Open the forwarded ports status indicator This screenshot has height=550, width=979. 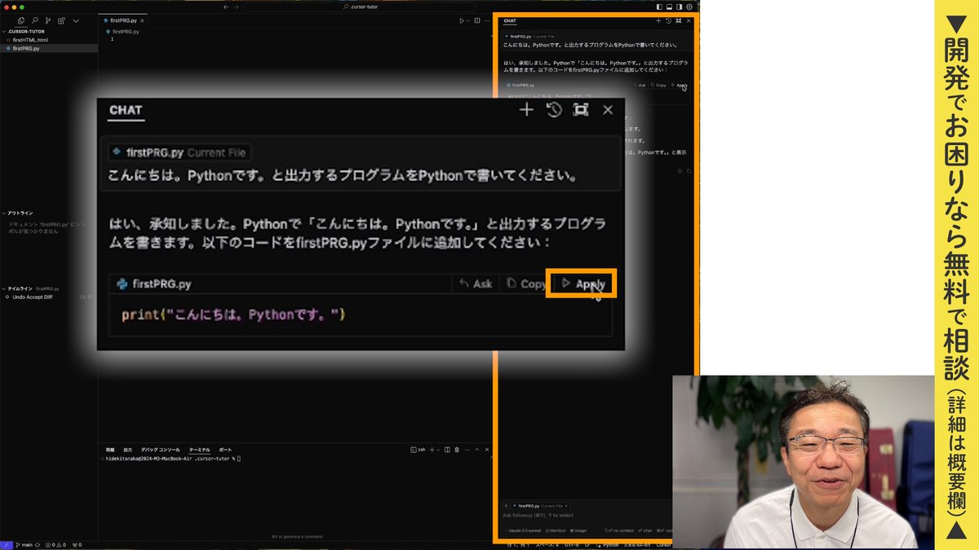pyautogui.click(x=78, y=544)
